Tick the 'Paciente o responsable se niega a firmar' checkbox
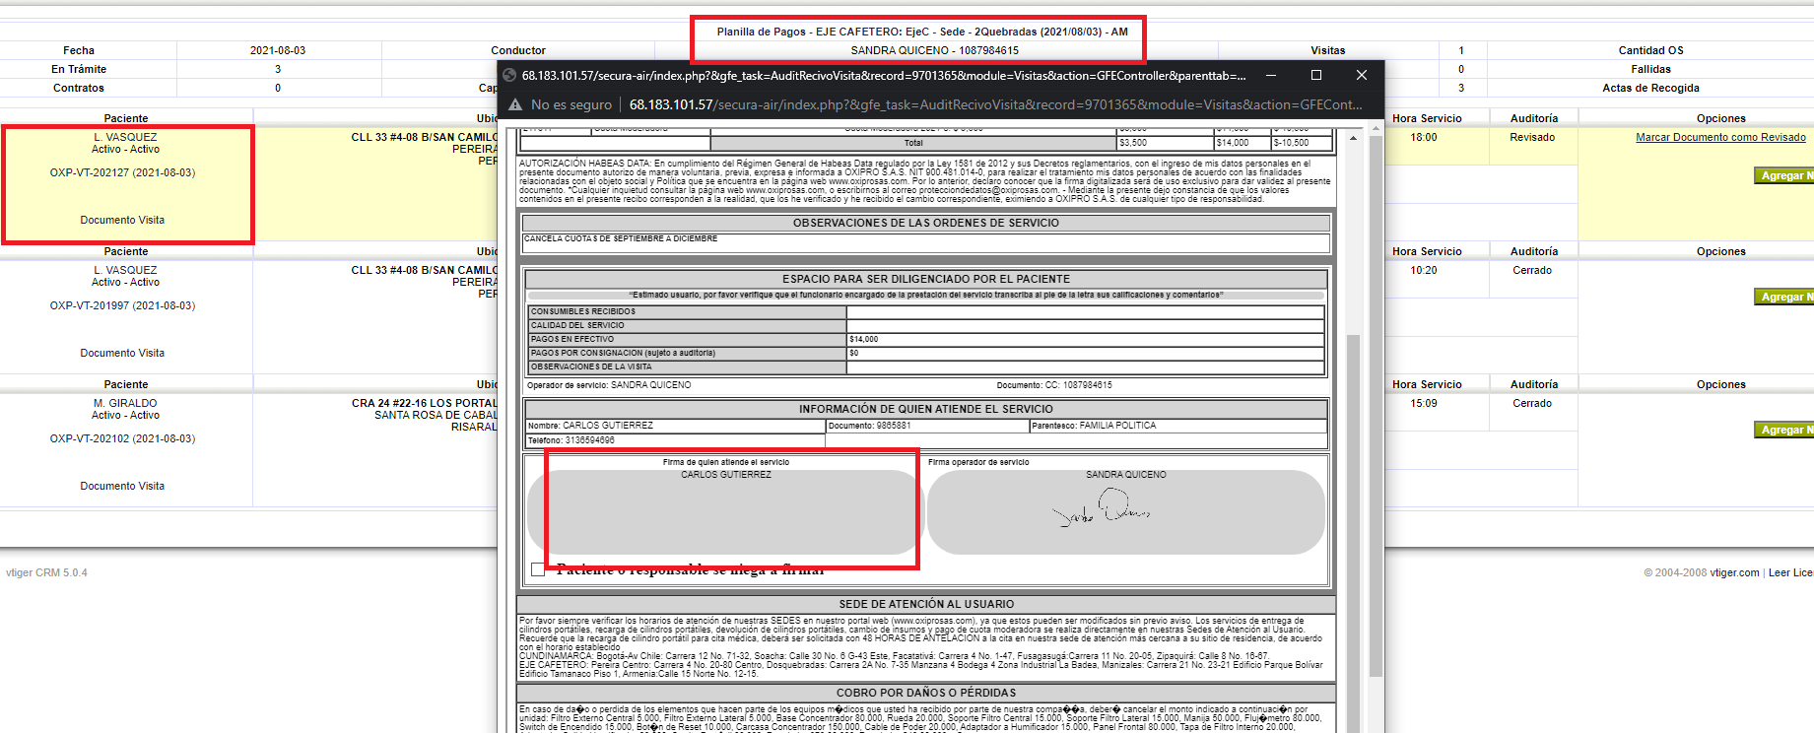 click(538, 569)
